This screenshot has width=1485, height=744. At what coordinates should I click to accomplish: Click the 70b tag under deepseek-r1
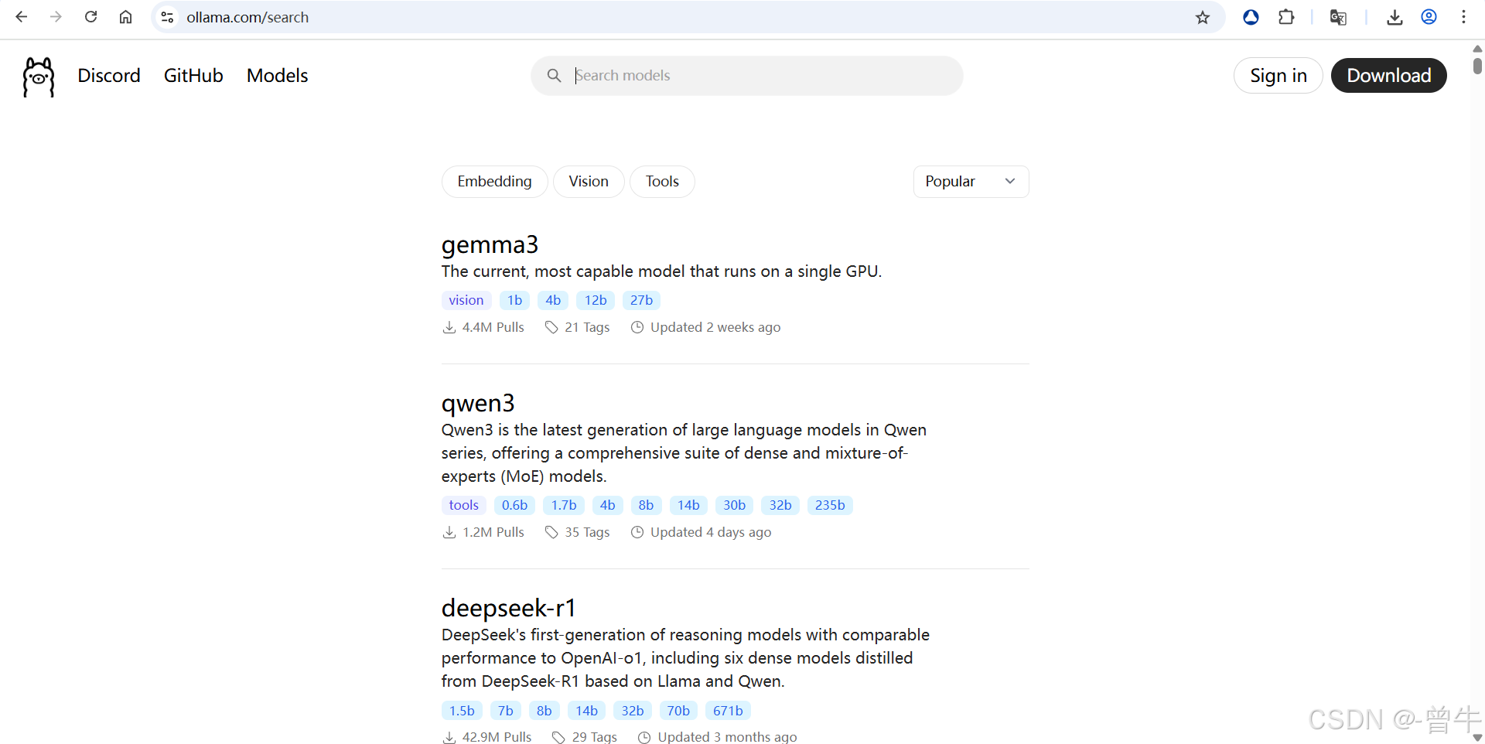tap(678, 711)
